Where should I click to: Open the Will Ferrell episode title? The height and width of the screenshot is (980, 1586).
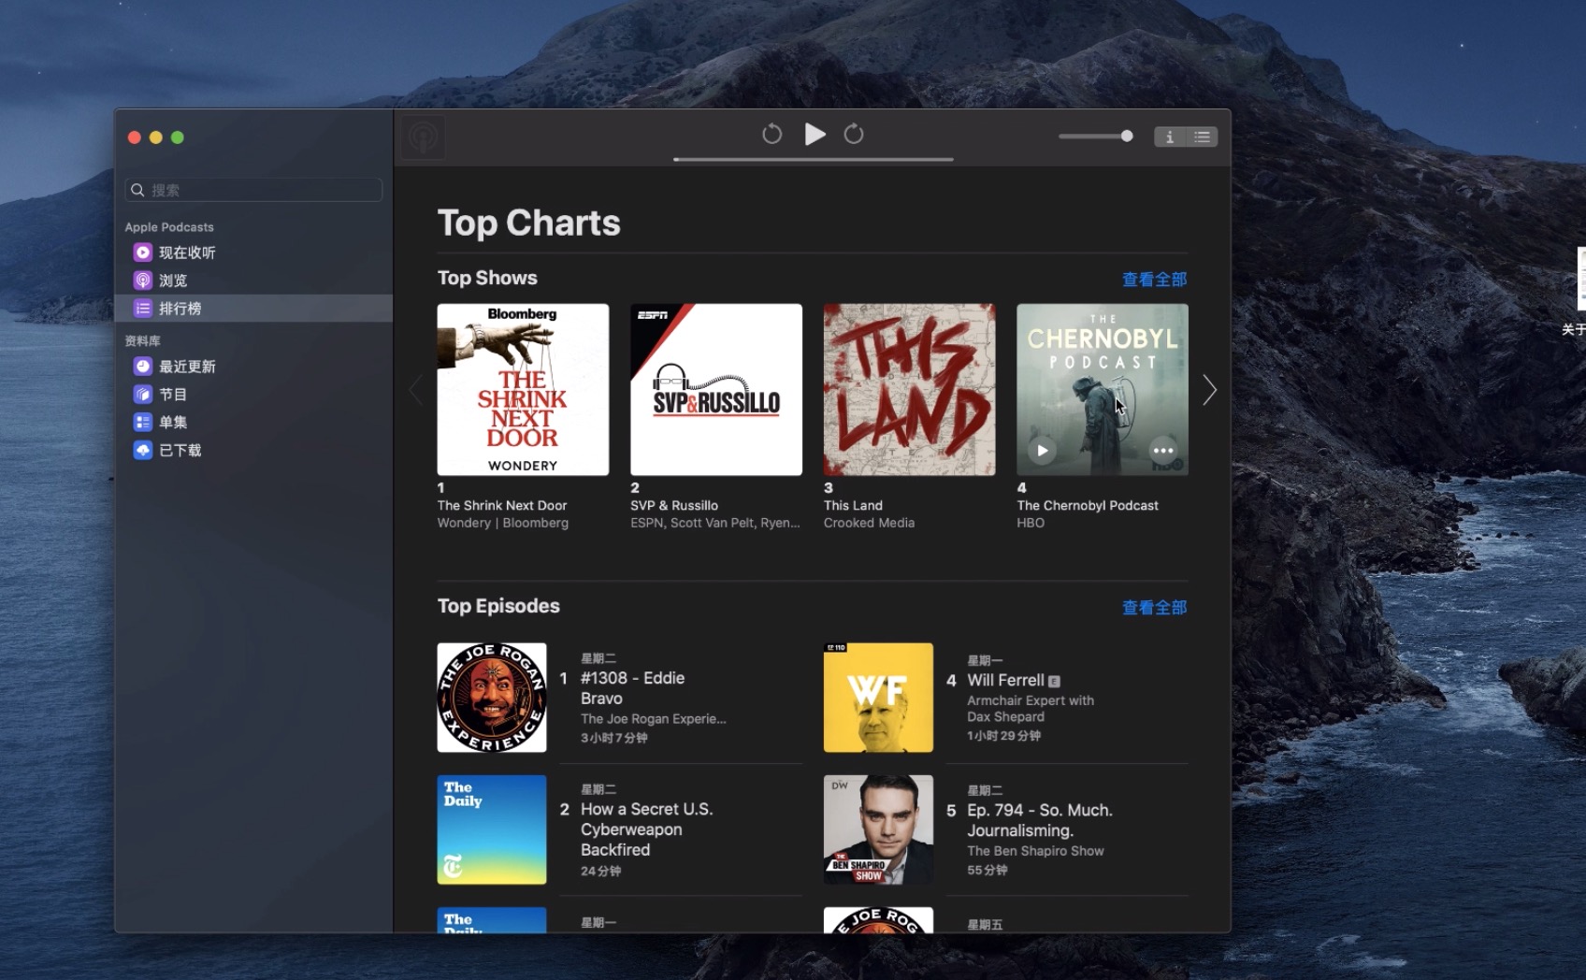click(x=1005, y=681)
